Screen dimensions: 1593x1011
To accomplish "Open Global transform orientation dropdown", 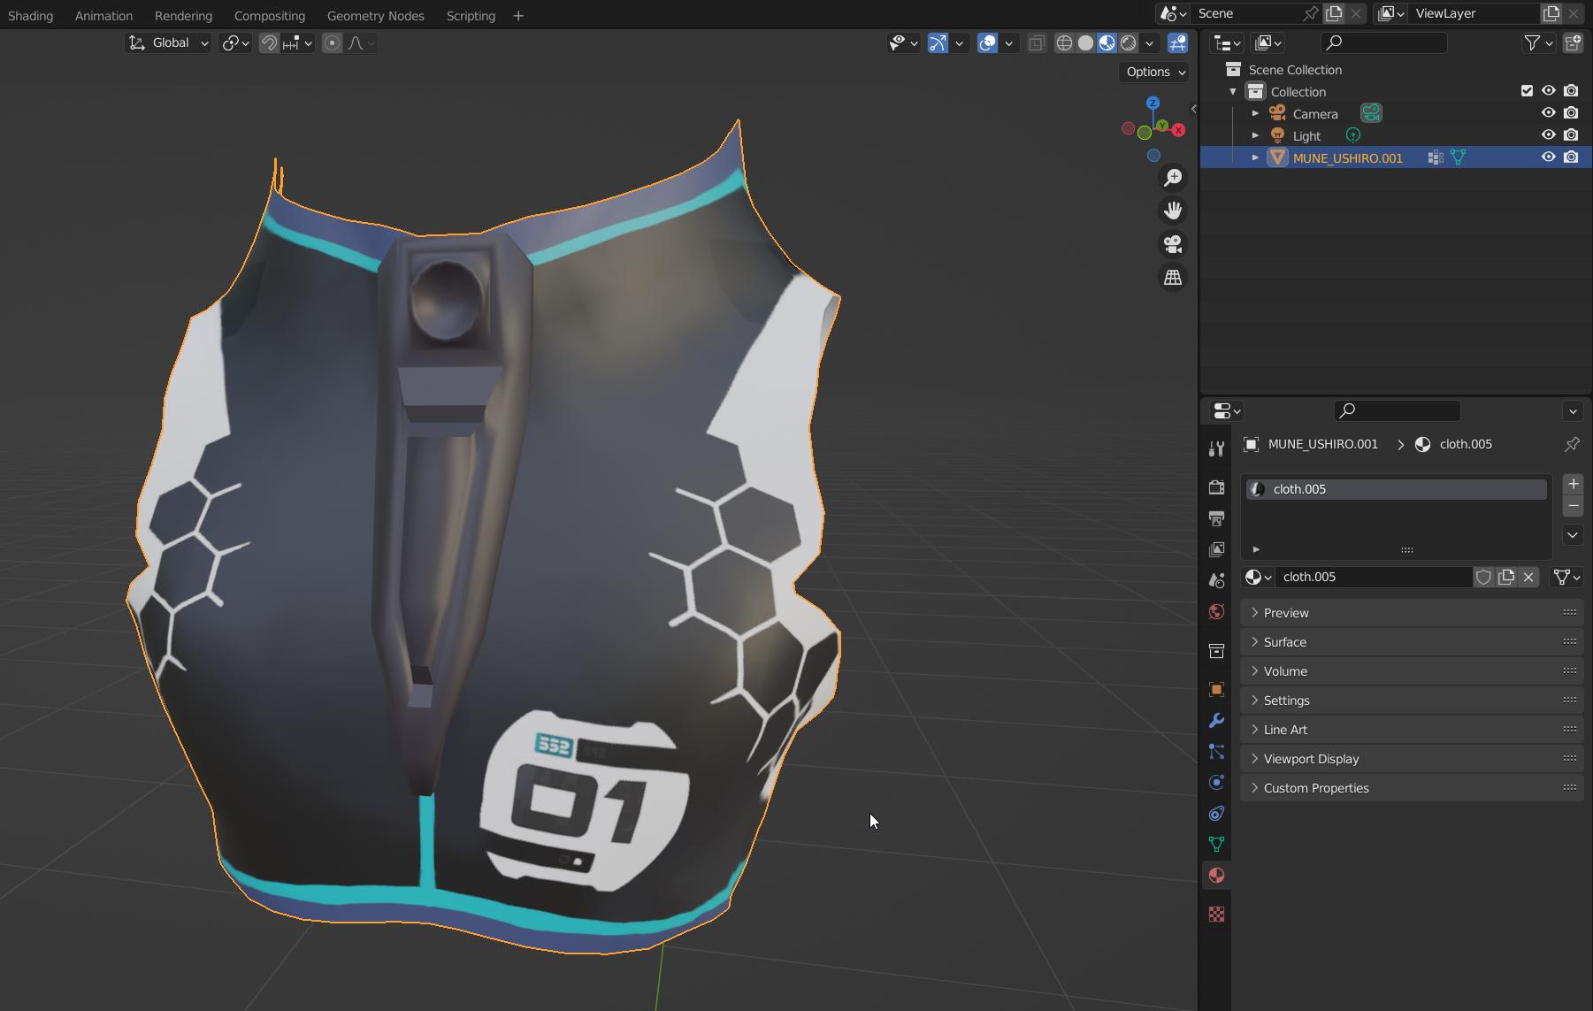I will coord(168,42).
